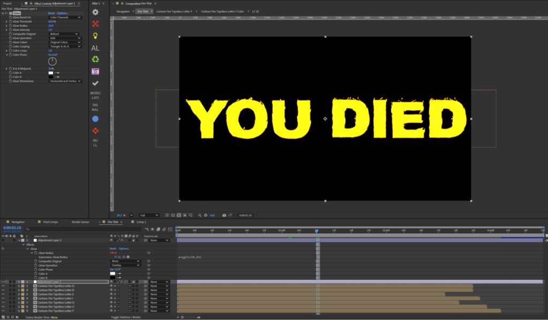Show expression post-graph icon for Glow Radius
Image resolution: width=548 pixels, height=320 pixels.
coord(119,257)
